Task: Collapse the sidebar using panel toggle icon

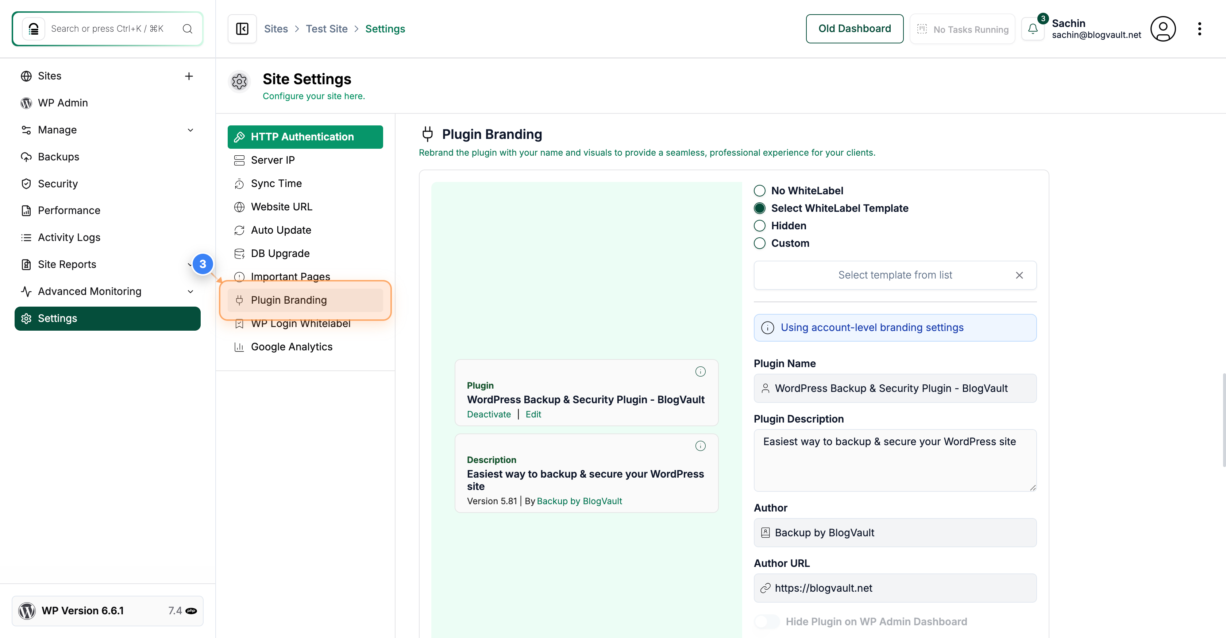Action: click(x=242, y=28)
